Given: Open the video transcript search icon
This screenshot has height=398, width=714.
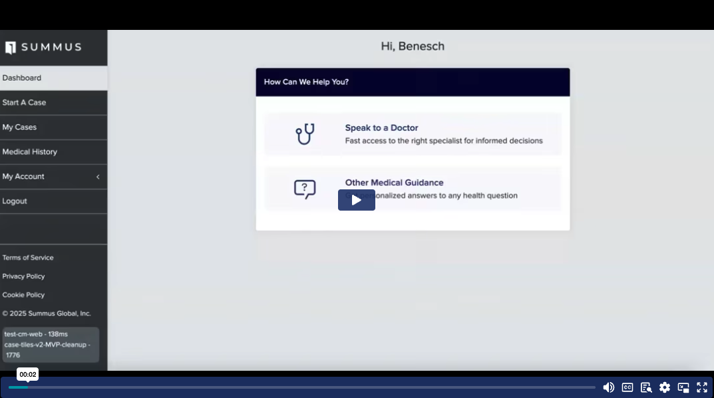Looking at the screenshot, I should coord(646,387).
